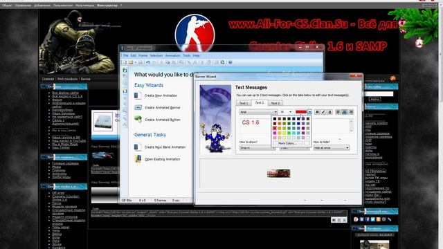Click the Save icon in the toolbar
Image resolution: width=443 pixels, height=249 pixels.
tap(141, 62)
